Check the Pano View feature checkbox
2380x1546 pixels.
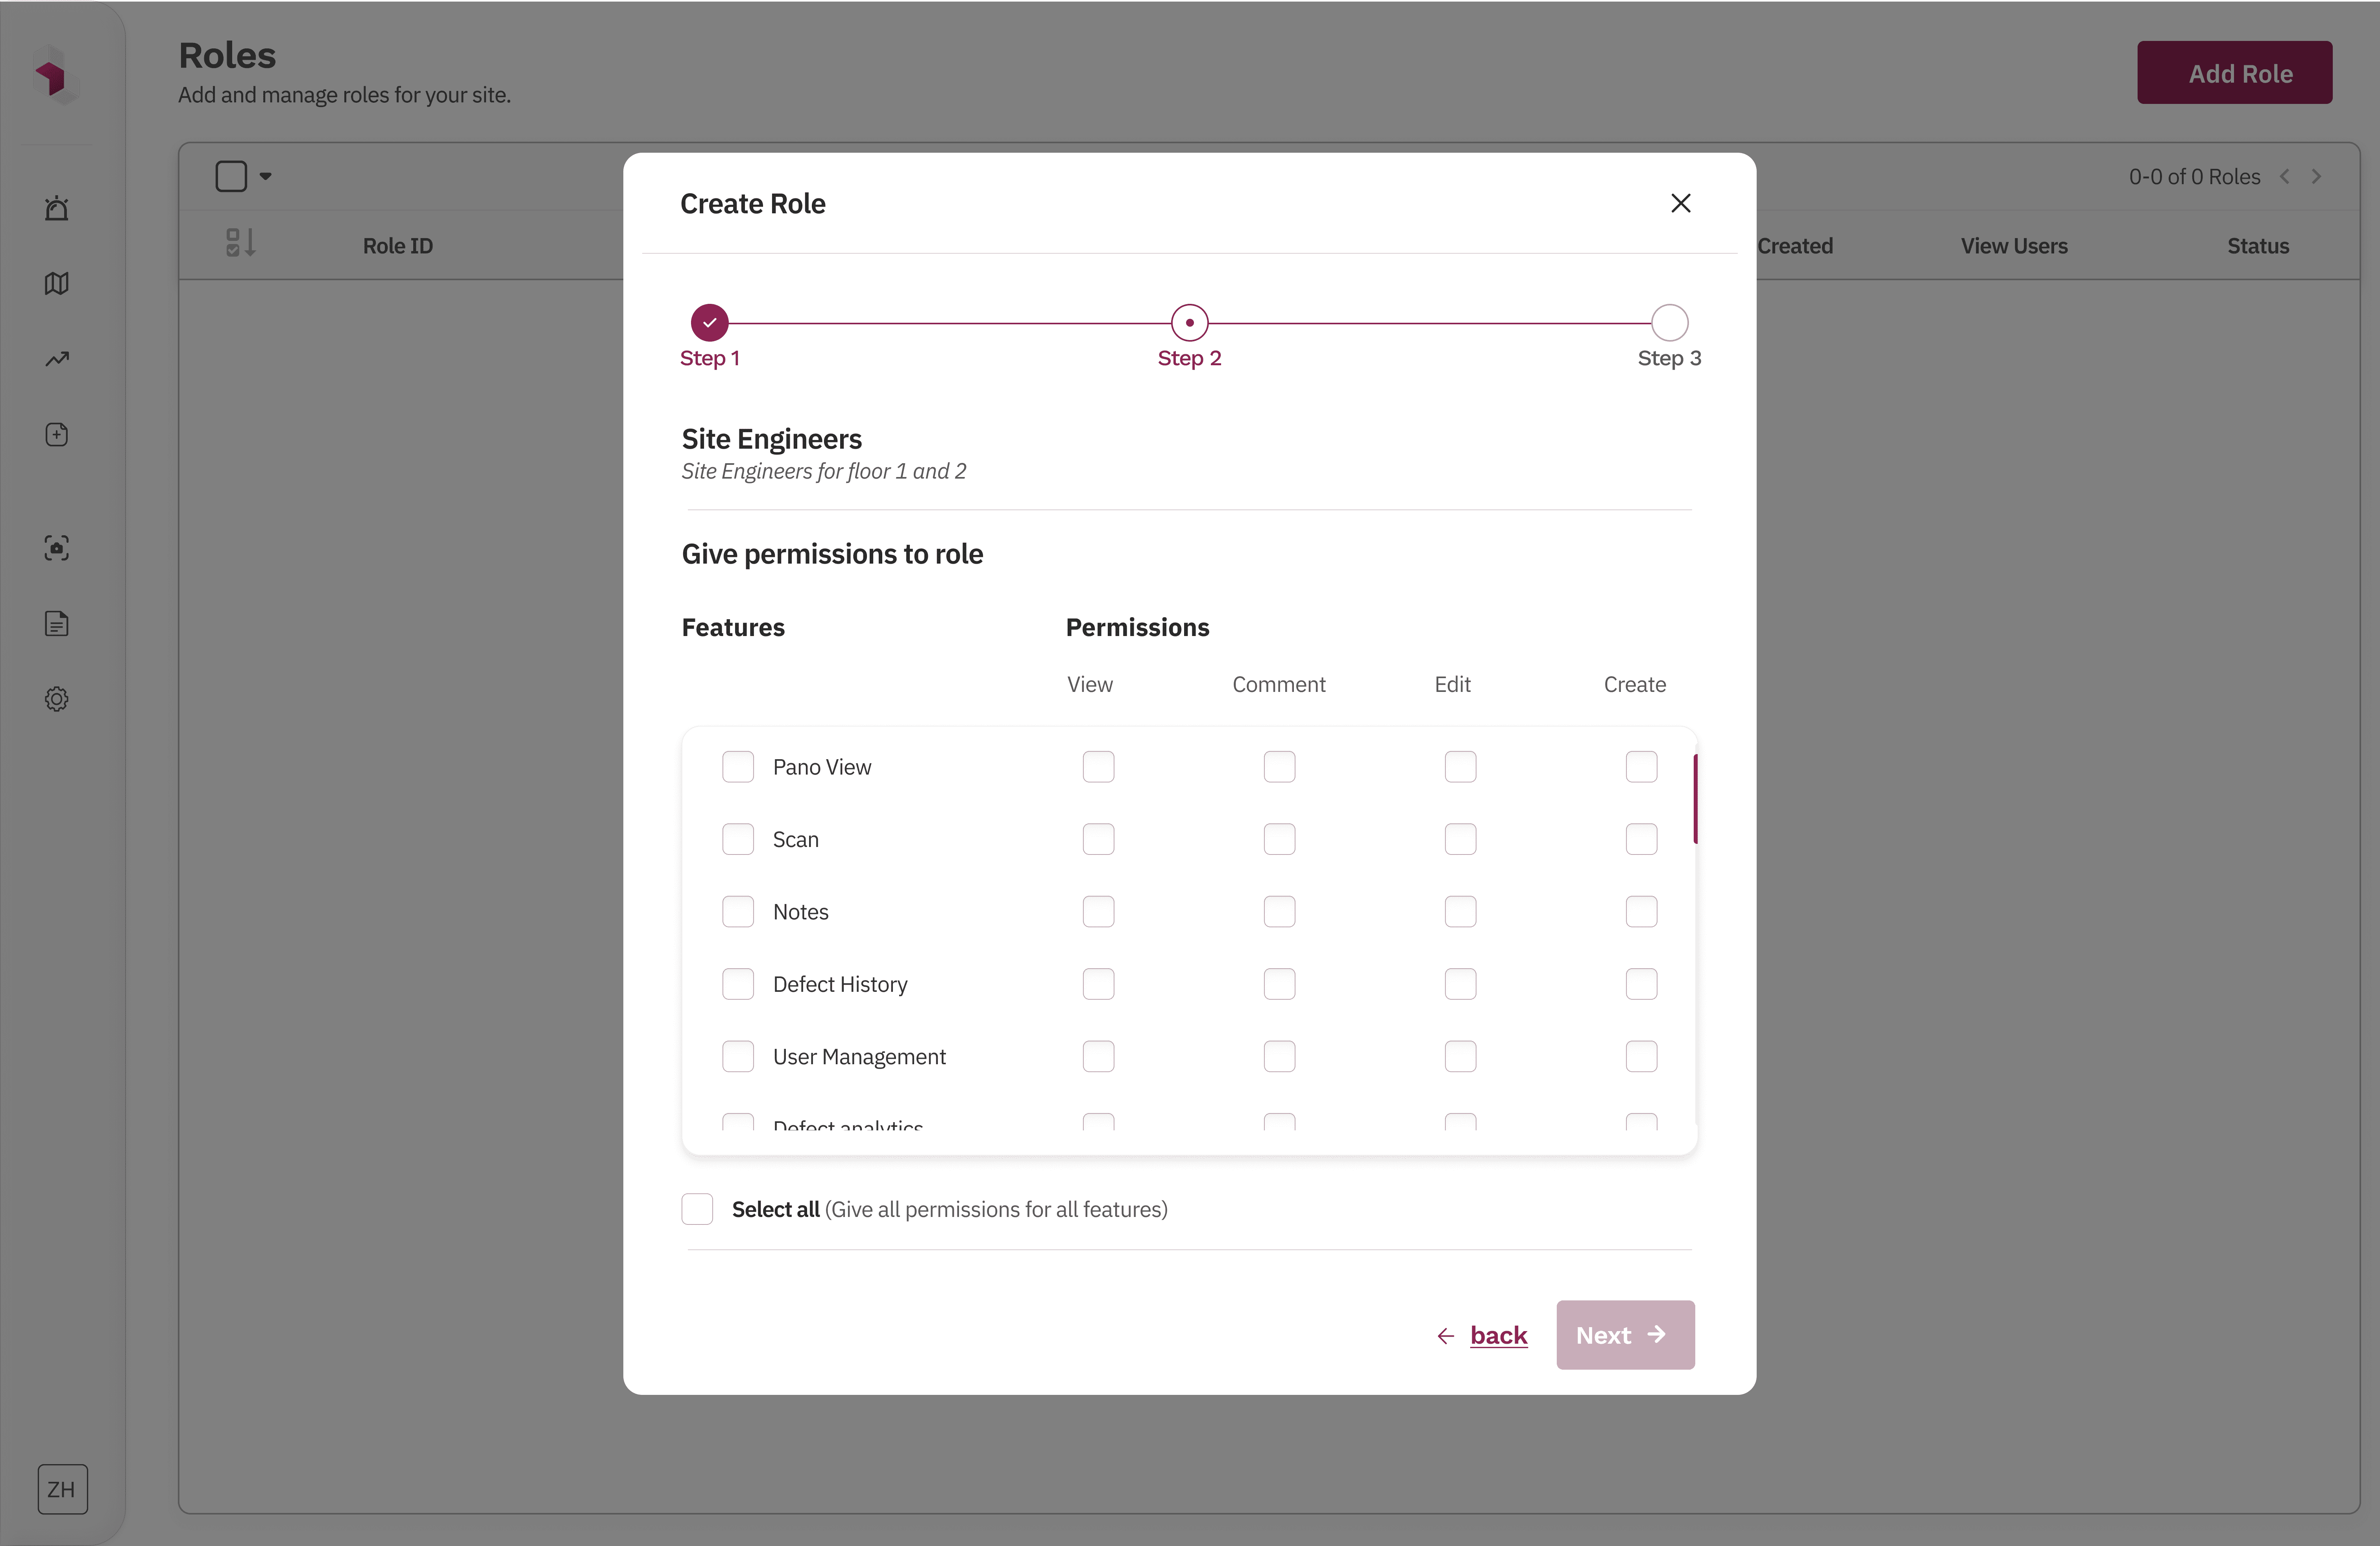click(x=738, y=767)
